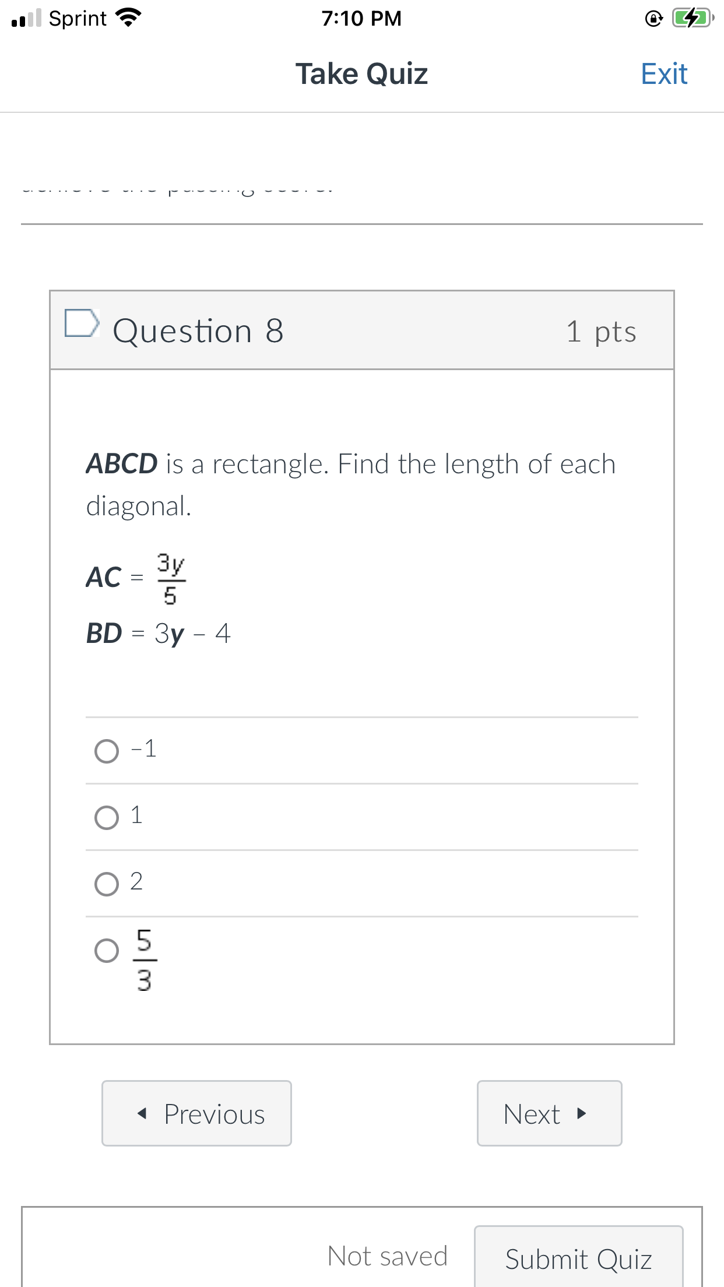Tap the Question 8 header bar
The width and height of the screenshot is (724, 1287).
pyautogui.click(x=362, y=330)
